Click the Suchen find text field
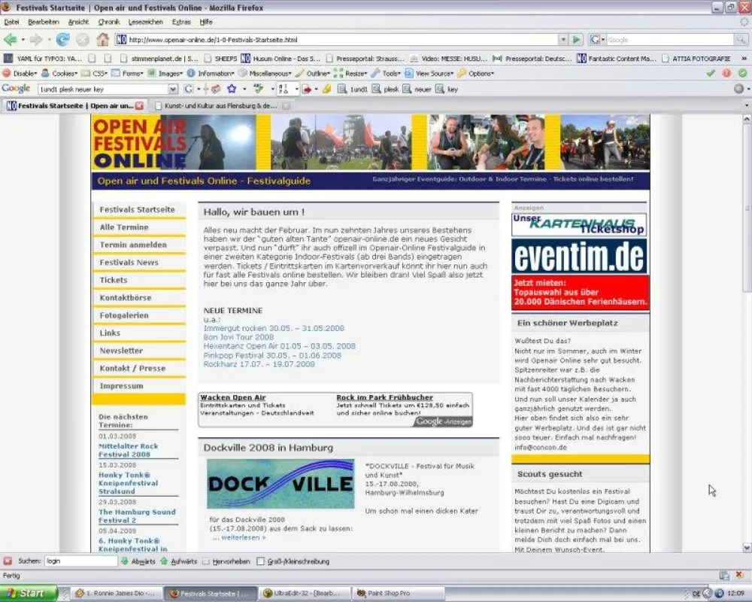Screen dimensions: 752x602 point(81,561)
